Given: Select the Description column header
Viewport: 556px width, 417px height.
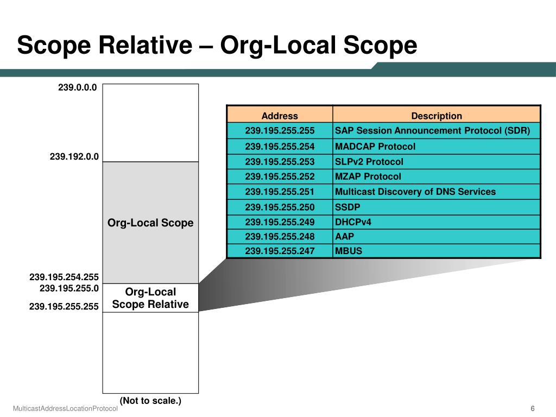Looking at the screenshot, I should 437,116.
